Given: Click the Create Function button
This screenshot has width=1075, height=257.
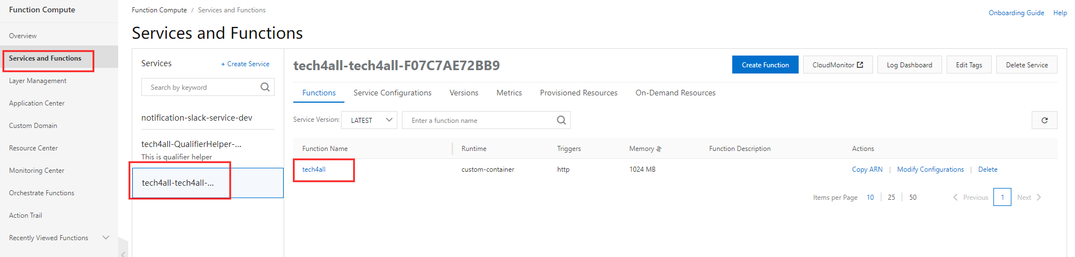Looking at the screenshot, I should click(765, 65).
